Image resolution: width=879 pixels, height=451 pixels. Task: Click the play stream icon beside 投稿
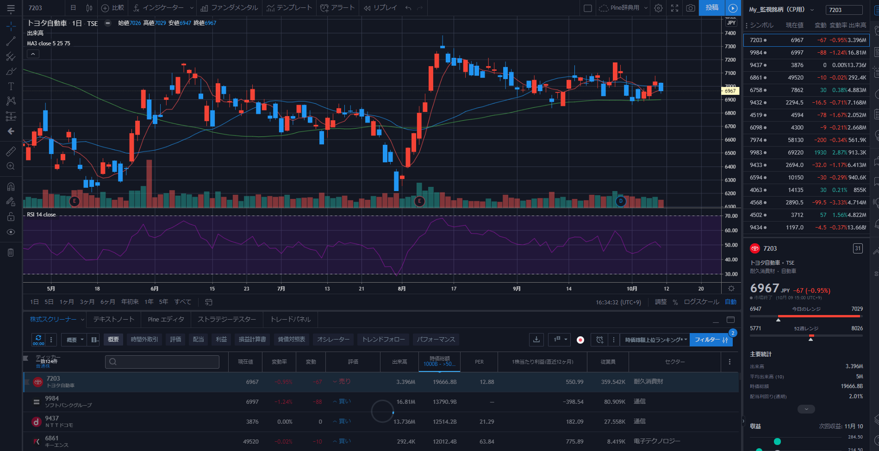coord(733,8)
